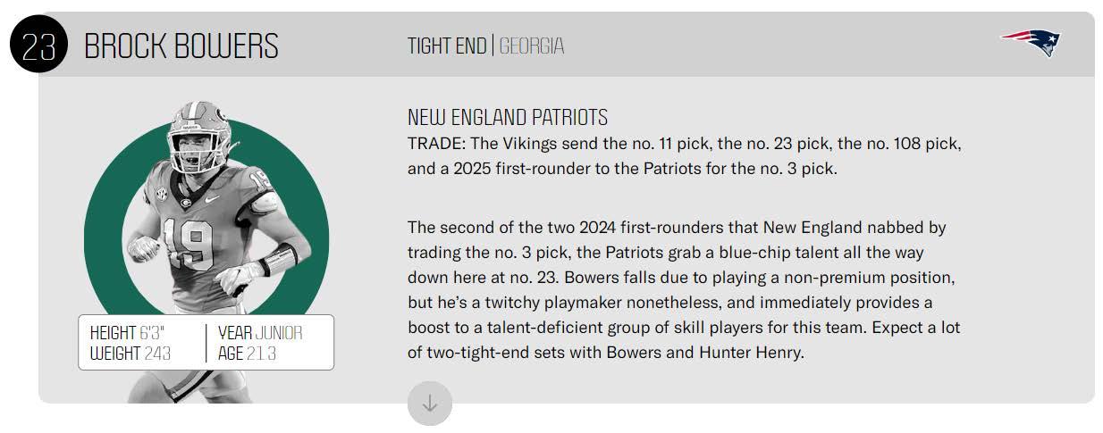Click the WEIGHT 243 stat
Viewport: 1103px width, 433px height.
click(x=131, y=354)
